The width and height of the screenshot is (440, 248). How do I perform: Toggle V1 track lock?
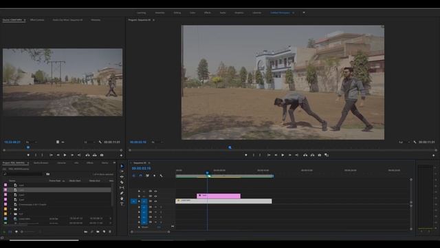[139, 201]
